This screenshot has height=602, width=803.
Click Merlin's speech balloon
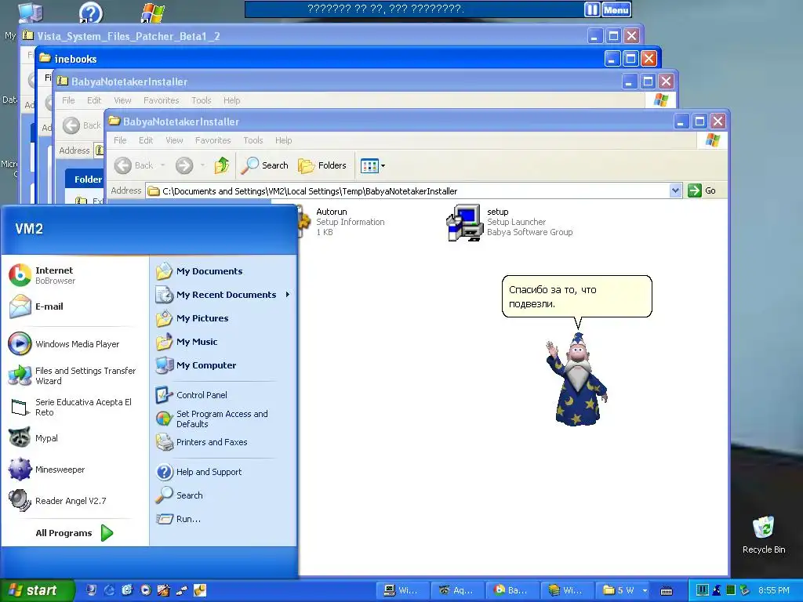(x=576, y=296)
